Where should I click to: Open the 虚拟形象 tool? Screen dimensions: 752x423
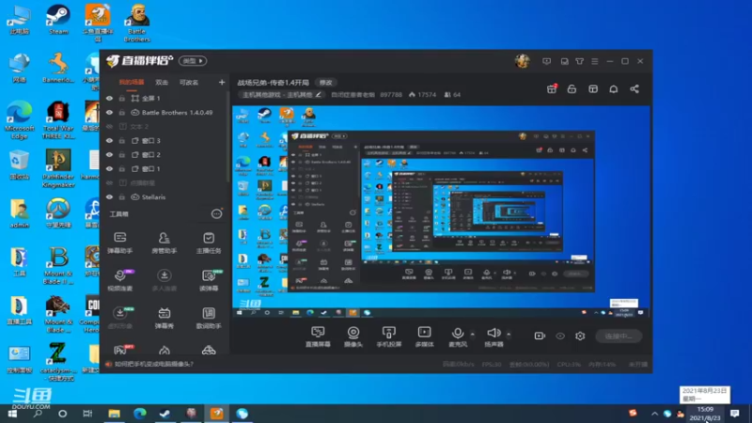click(120, 318)
